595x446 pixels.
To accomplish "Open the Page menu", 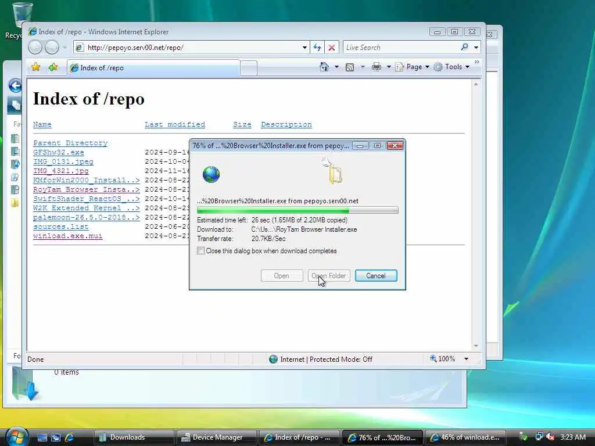I will (x=412, y=67).
